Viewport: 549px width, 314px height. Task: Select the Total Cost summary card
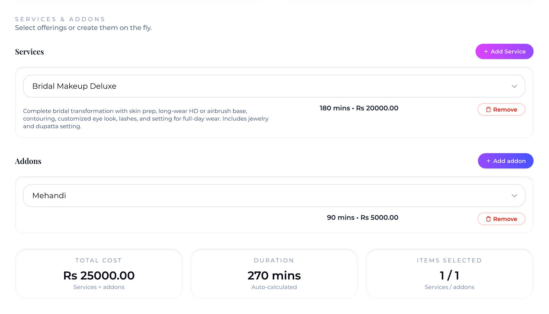click(99, 274)
